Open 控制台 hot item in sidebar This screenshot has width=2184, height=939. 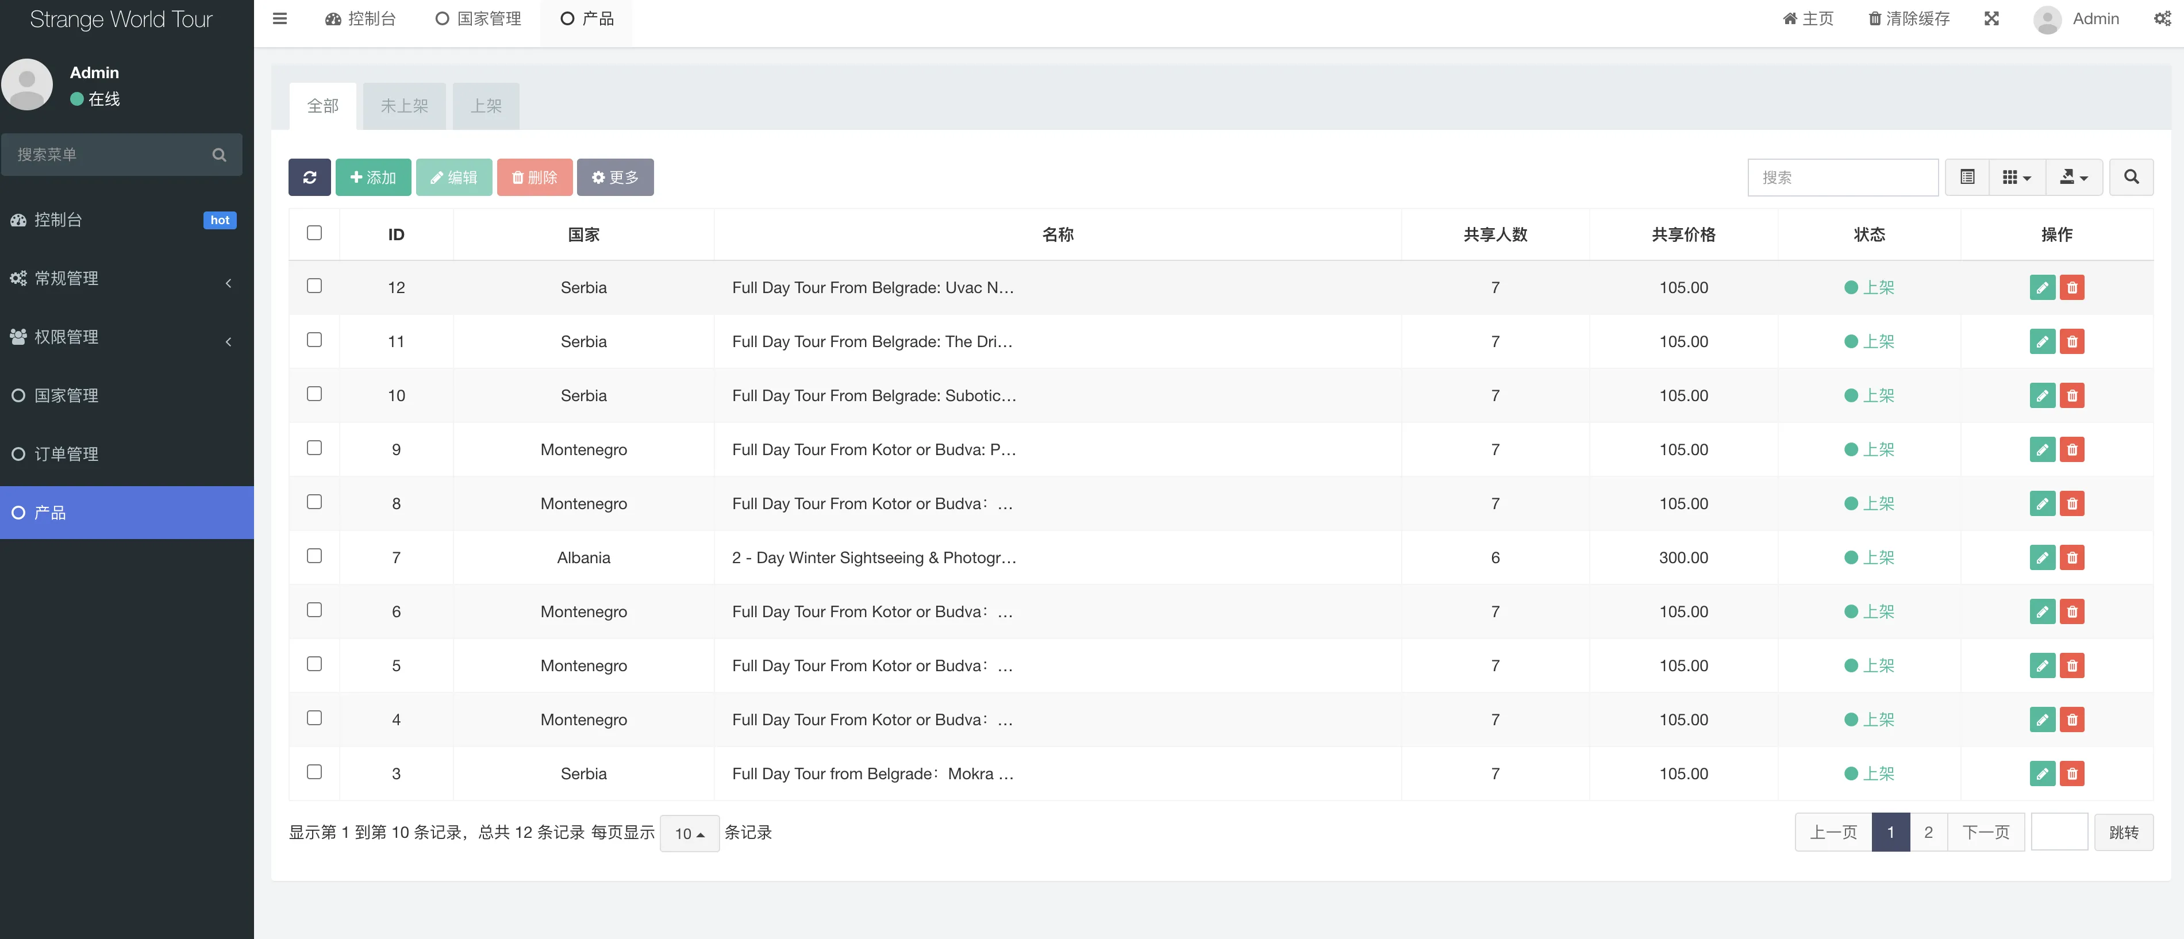pos(126,220)
